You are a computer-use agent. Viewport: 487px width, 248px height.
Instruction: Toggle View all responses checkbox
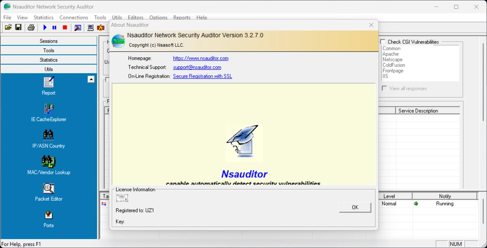click(384, 88)
